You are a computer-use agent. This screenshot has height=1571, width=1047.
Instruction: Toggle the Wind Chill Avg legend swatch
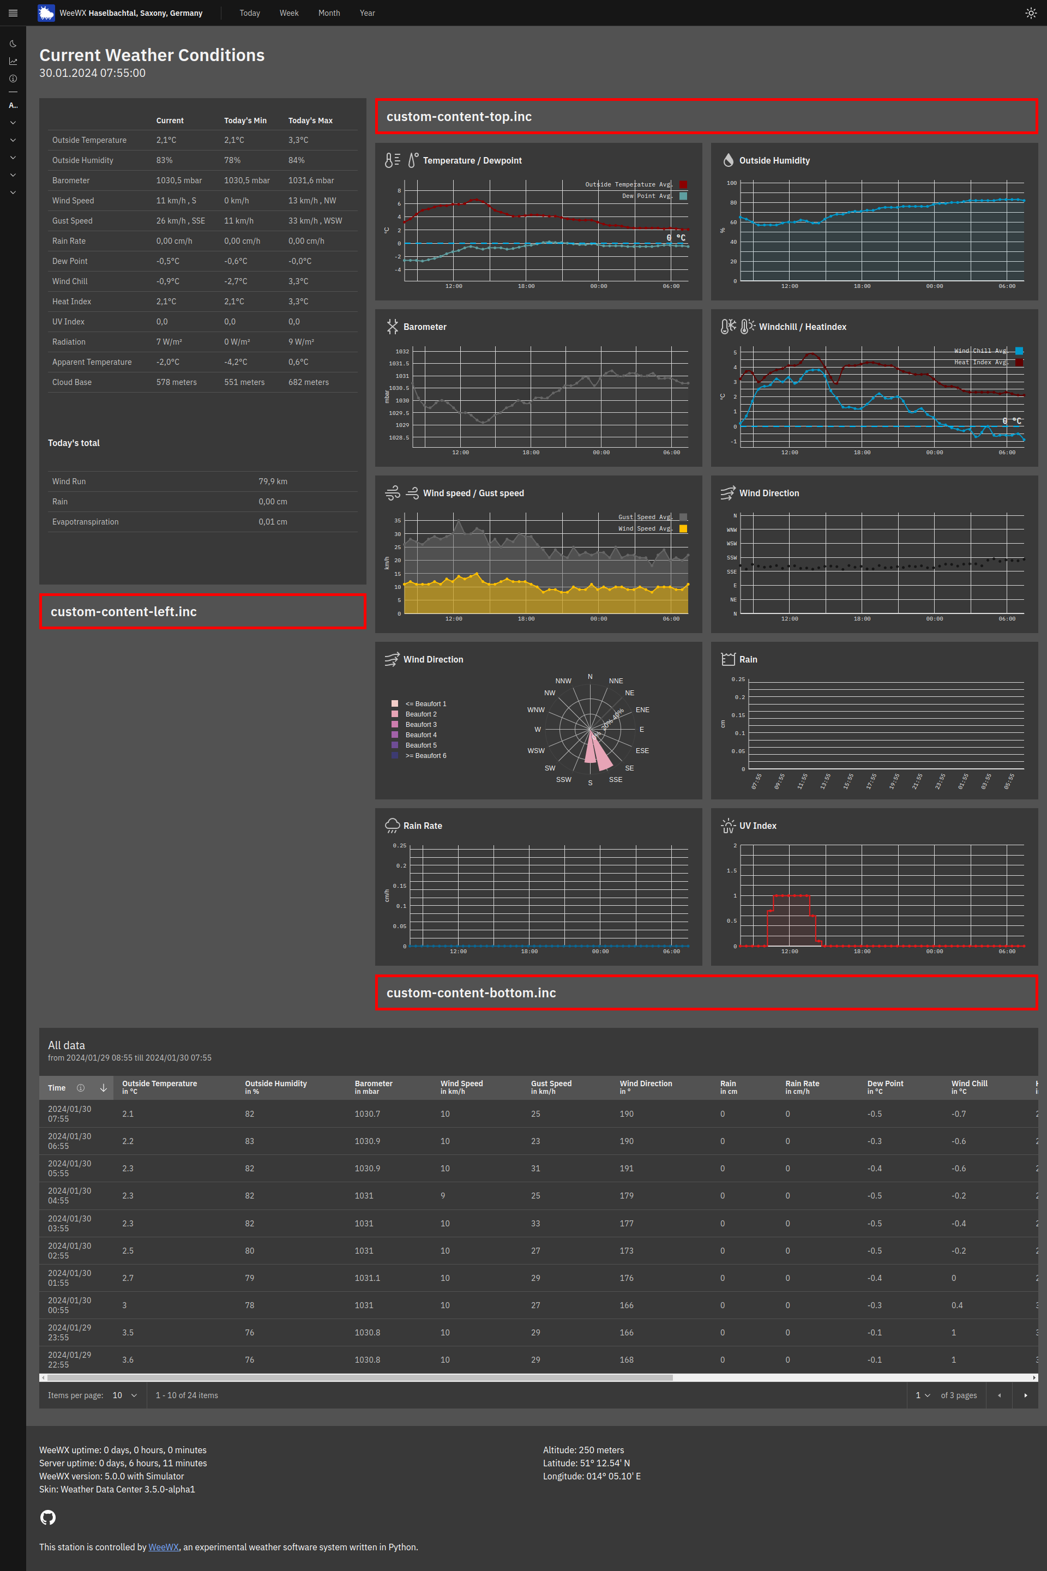tap(1019, 350)
